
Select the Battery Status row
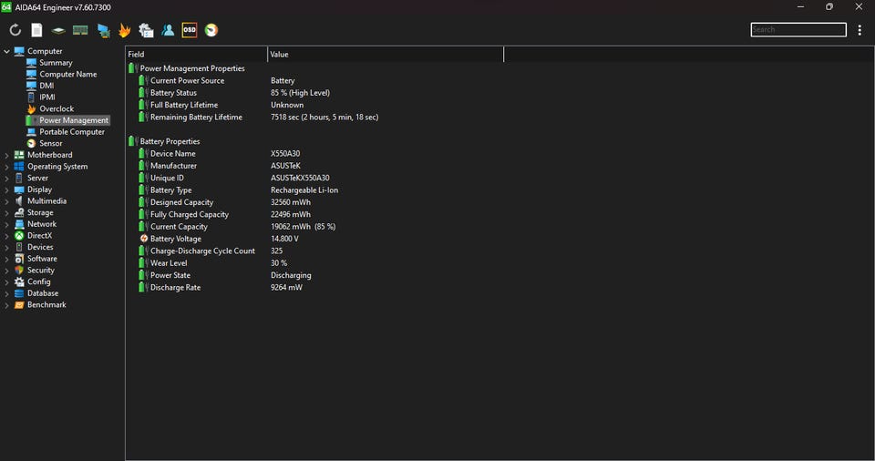234,93
